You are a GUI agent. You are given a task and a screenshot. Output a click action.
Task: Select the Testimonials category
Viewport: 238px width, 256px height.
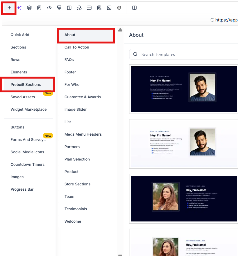click(75, 209)
